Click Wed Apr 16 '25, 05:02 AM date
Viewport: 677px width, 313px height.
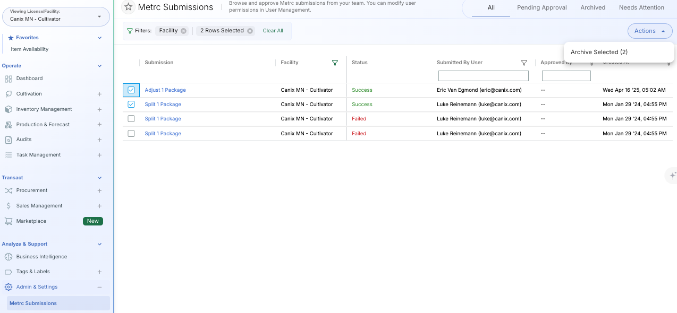[x=634, y=90]
